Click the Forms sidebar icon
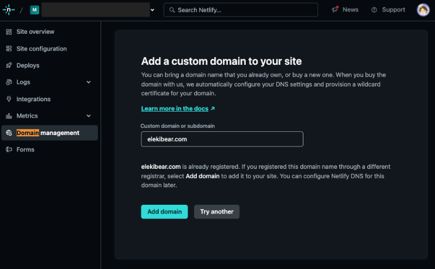This screenshot has height=269, width=435. tap(9, 150)
